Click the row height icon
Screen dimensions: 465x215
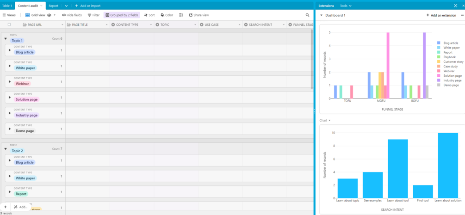pyautogui.click(x=181, y=15)
